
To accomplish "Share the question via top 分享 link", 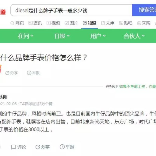I will click(12, 73).
